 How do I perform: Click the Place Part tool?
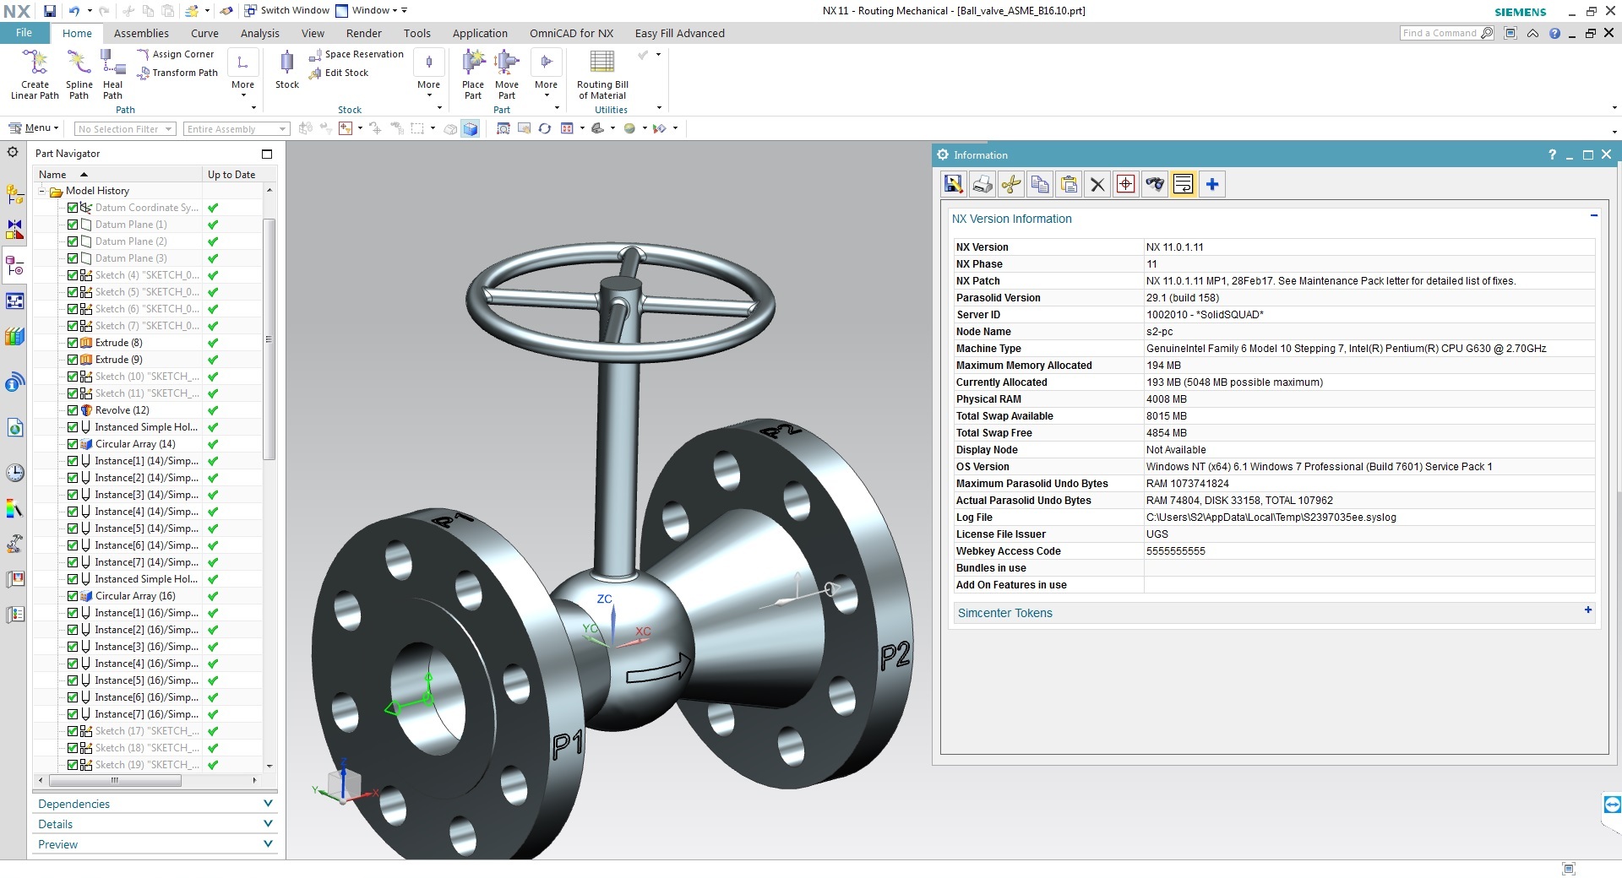click(x=473, y=74)
